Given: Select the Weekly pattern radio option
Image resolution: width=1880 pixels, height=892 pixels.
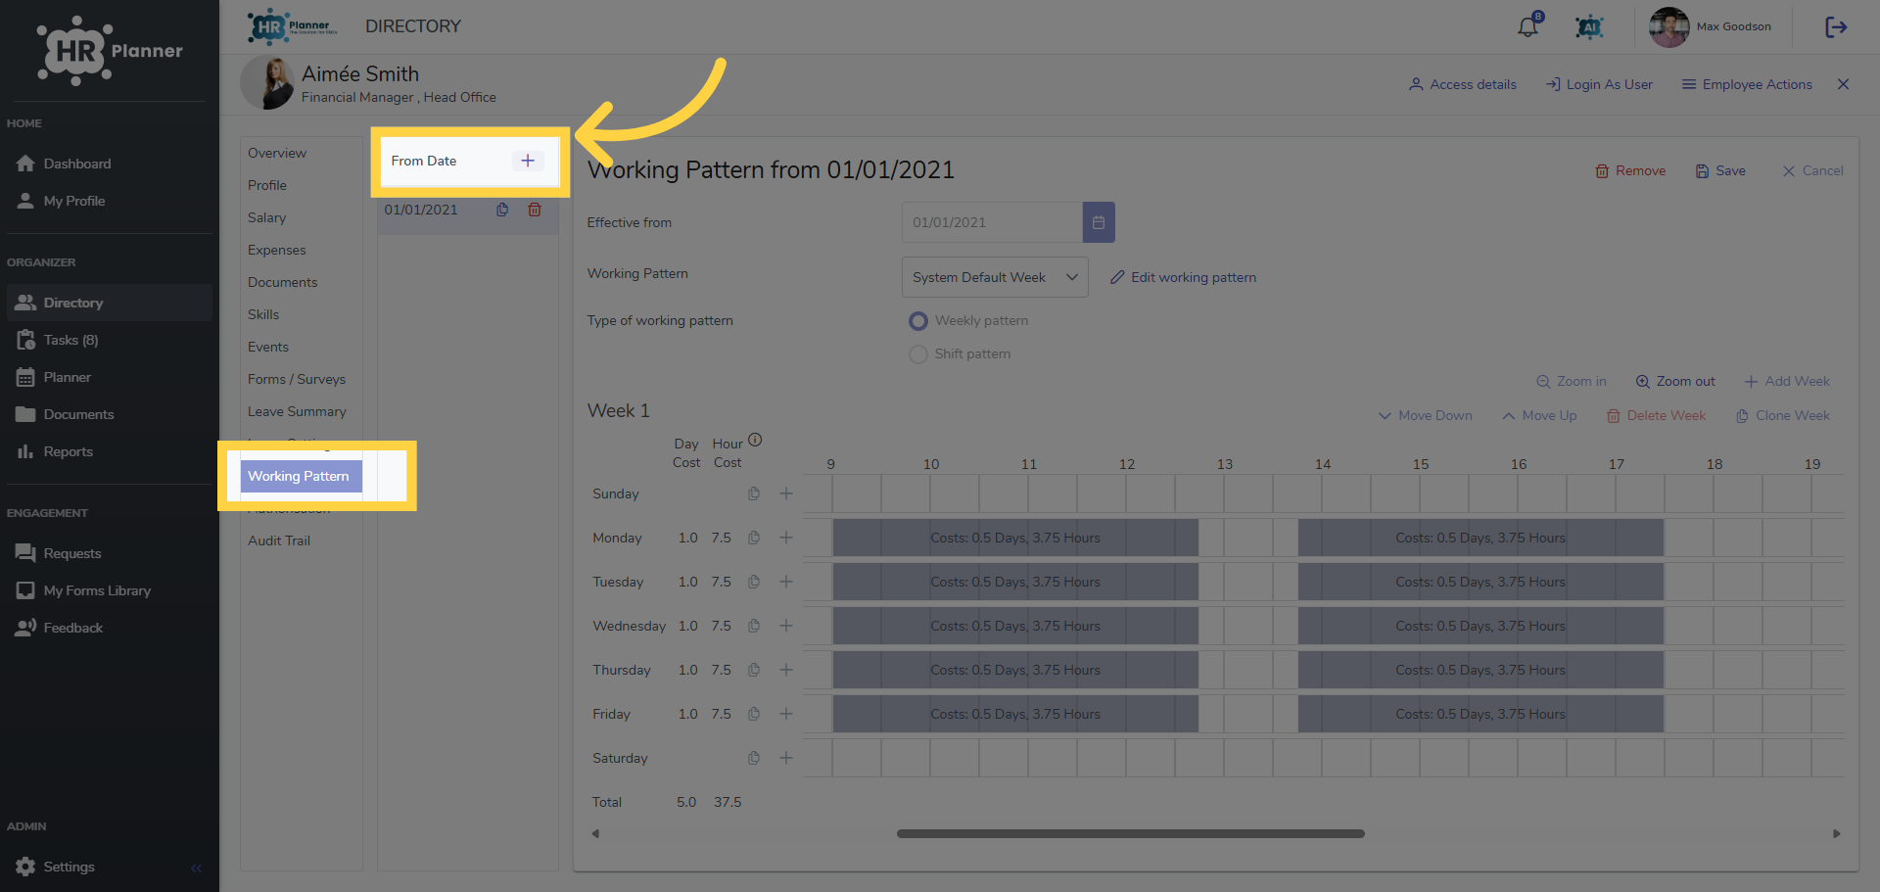Looking at the screenshot, I should coord(917,321).
